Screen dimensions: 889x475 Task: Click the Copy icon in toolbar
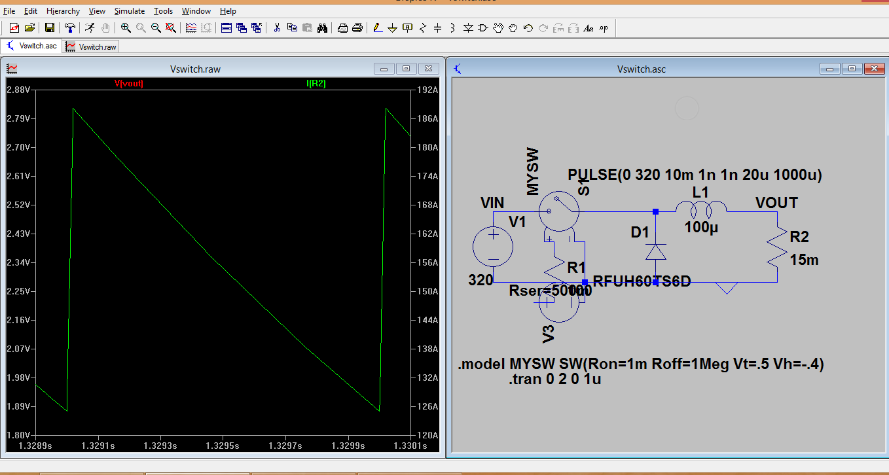coord(292,27)
